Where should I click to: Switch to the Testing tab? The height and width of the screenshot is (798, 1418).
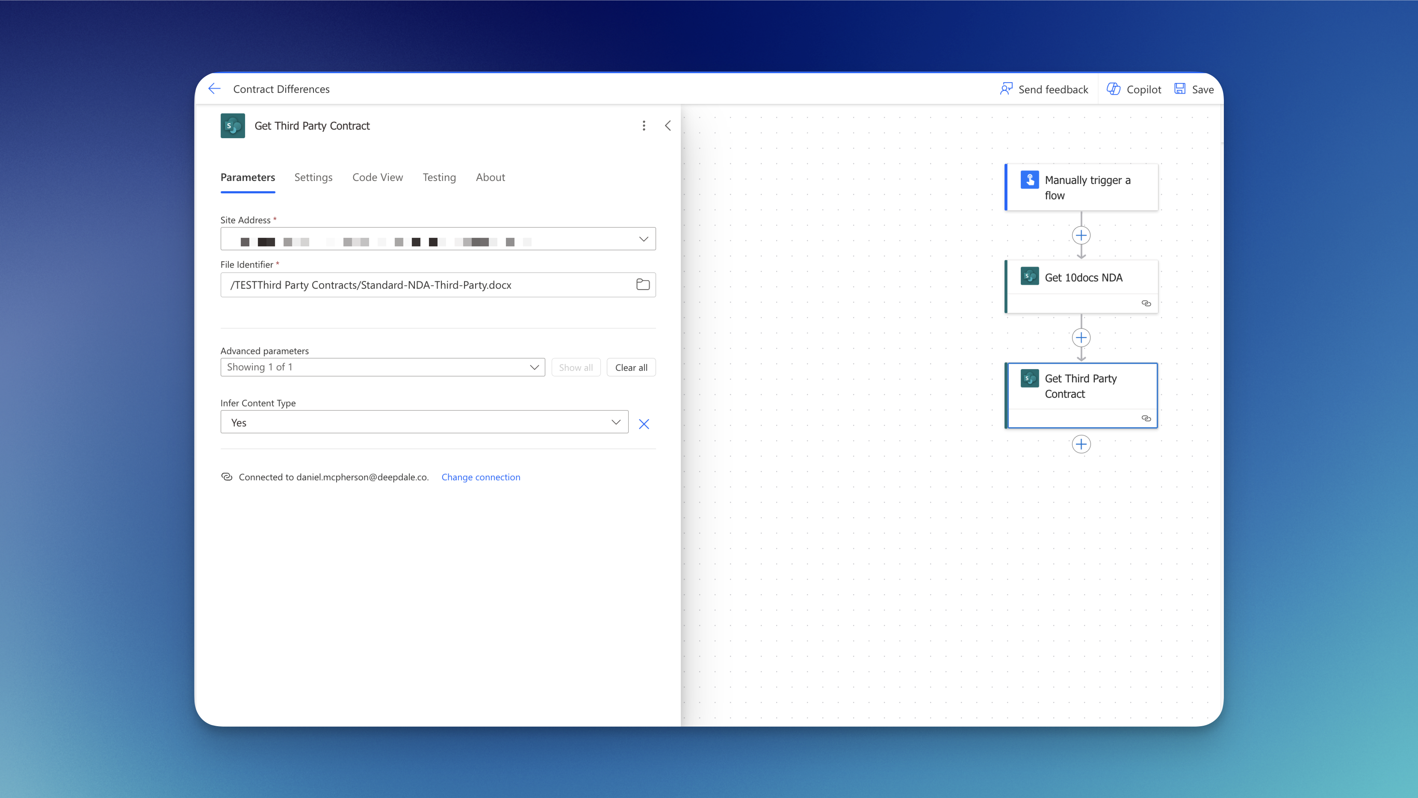click(439, 177)
